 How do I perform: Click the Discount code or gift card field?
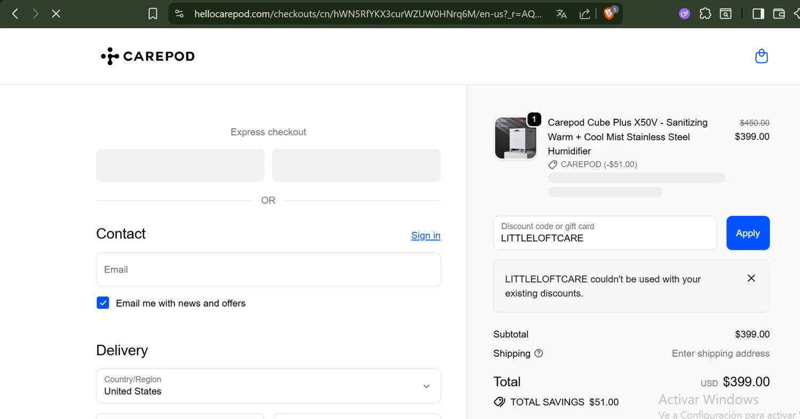click(x=605, y=233)
